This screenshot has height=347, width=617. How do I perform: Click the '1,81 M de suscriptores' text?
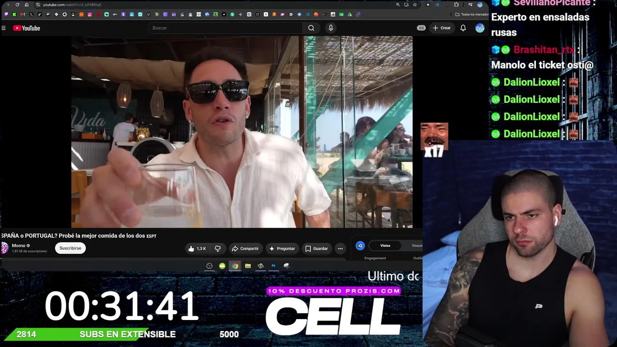click(29, 251)
